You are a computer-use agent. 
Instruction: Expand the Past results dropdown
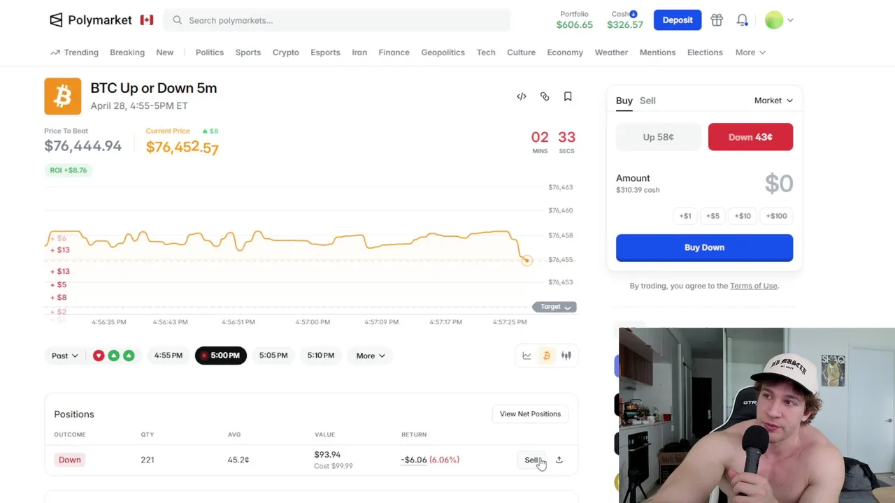click(x=64, y=356)
